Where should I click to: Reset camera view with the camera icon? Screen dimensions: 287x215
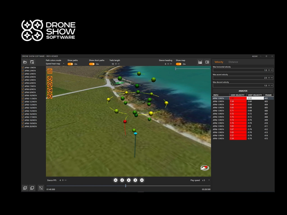[x=50, y=71]
